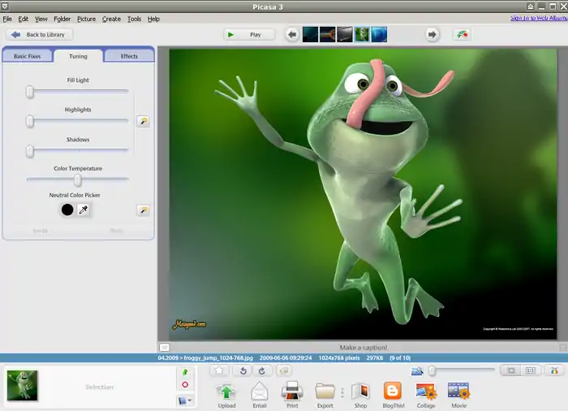
Task: Click the rotate clockwise button
Action: [x=261, y=370]
